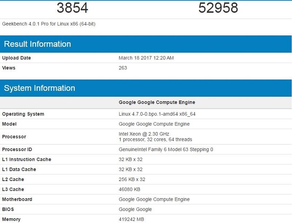
Task: Click the L1 Instruction Cache label
Action: (27, 159)
